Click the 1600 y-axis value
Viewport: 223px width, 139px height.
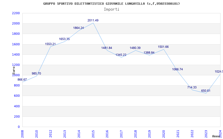click(x=16, y=44)
